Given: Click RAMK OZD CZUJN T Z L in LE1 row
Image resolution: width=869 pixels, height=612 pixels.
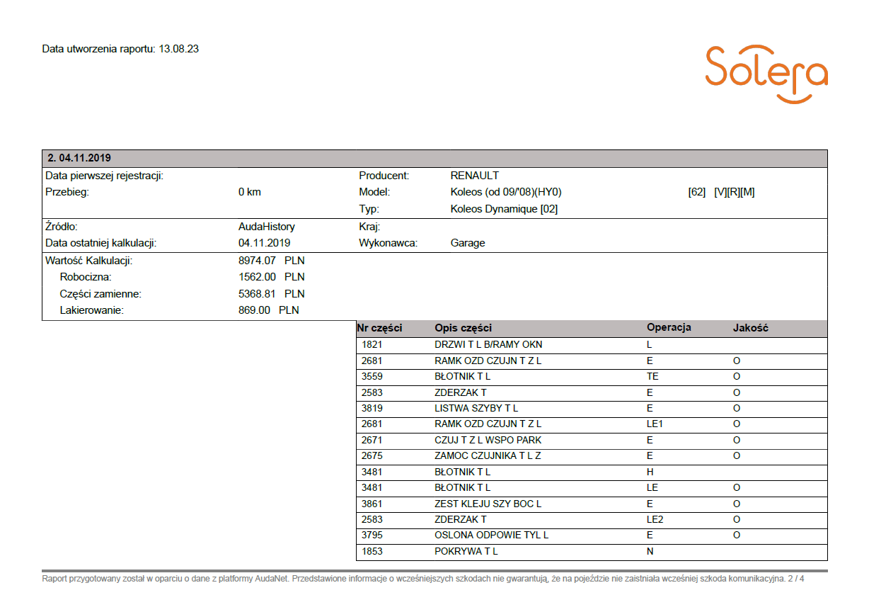Looking at the screenshot, I should click(488, 424).
